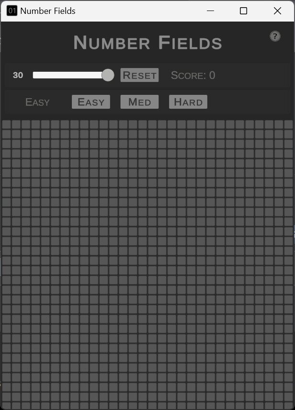Click the Number Fields heading text
Screen dimensions: 295x410
[147, 43]
